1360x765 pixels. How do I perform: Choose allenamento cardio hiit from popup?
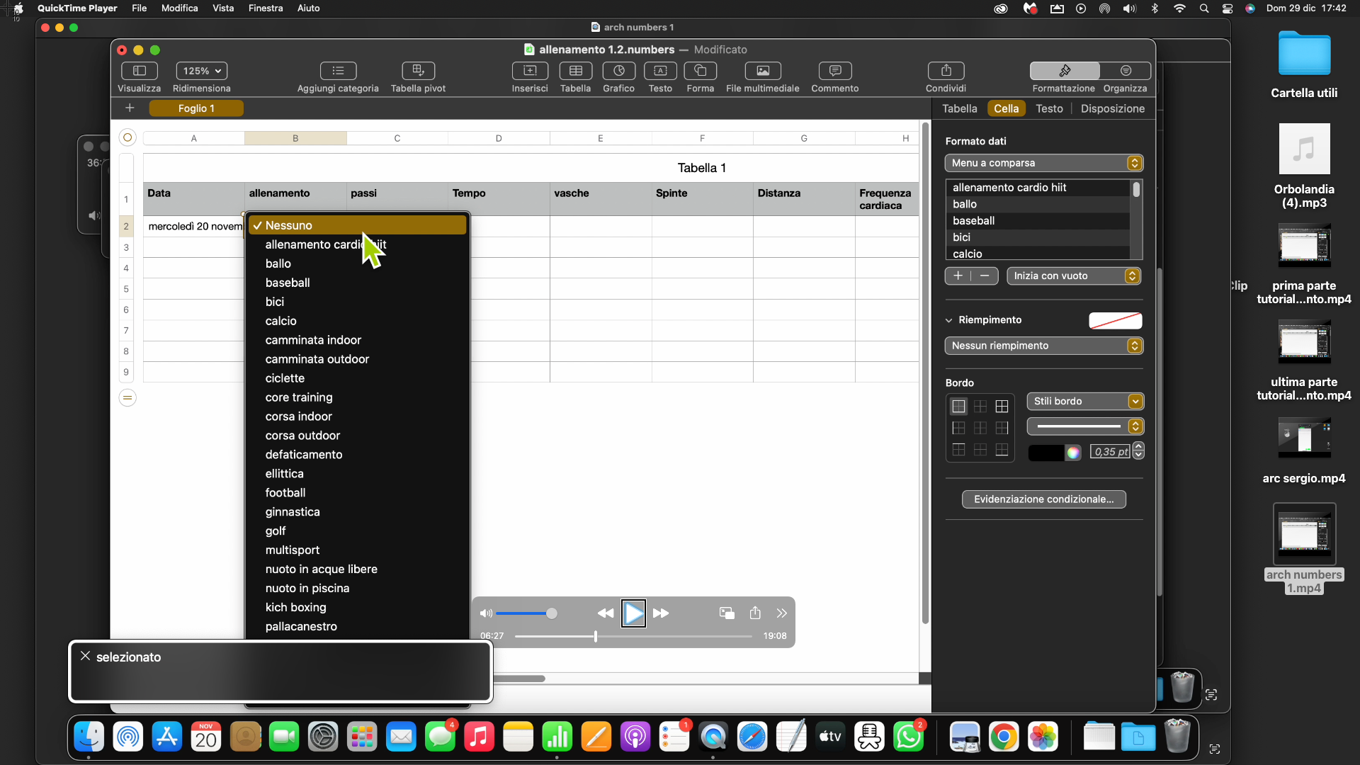pos(358,244)
